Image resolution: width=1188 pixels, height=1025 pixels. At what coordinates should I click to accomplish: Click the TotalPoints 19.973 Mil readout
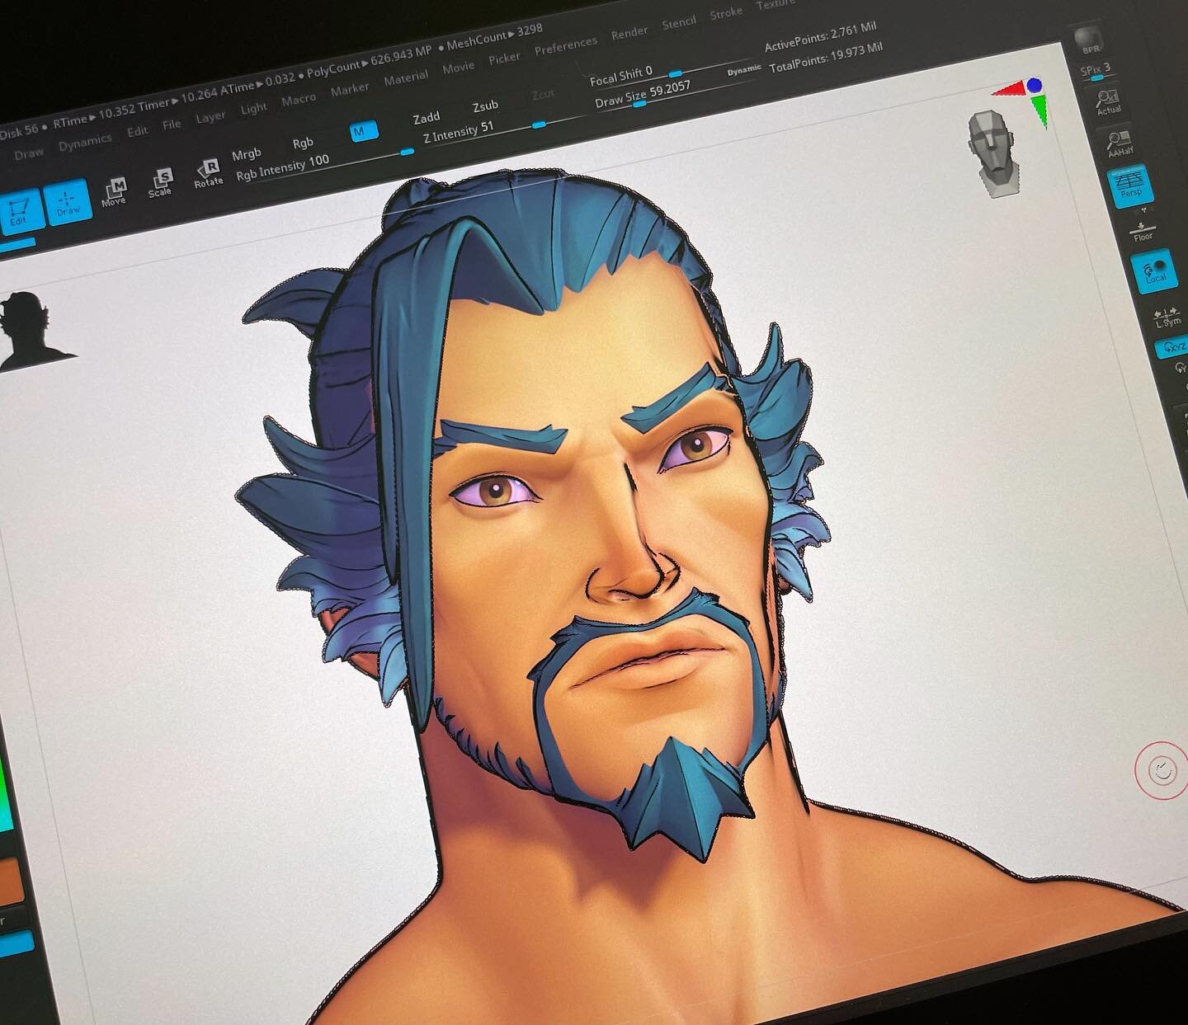click(x=826, y=56)
